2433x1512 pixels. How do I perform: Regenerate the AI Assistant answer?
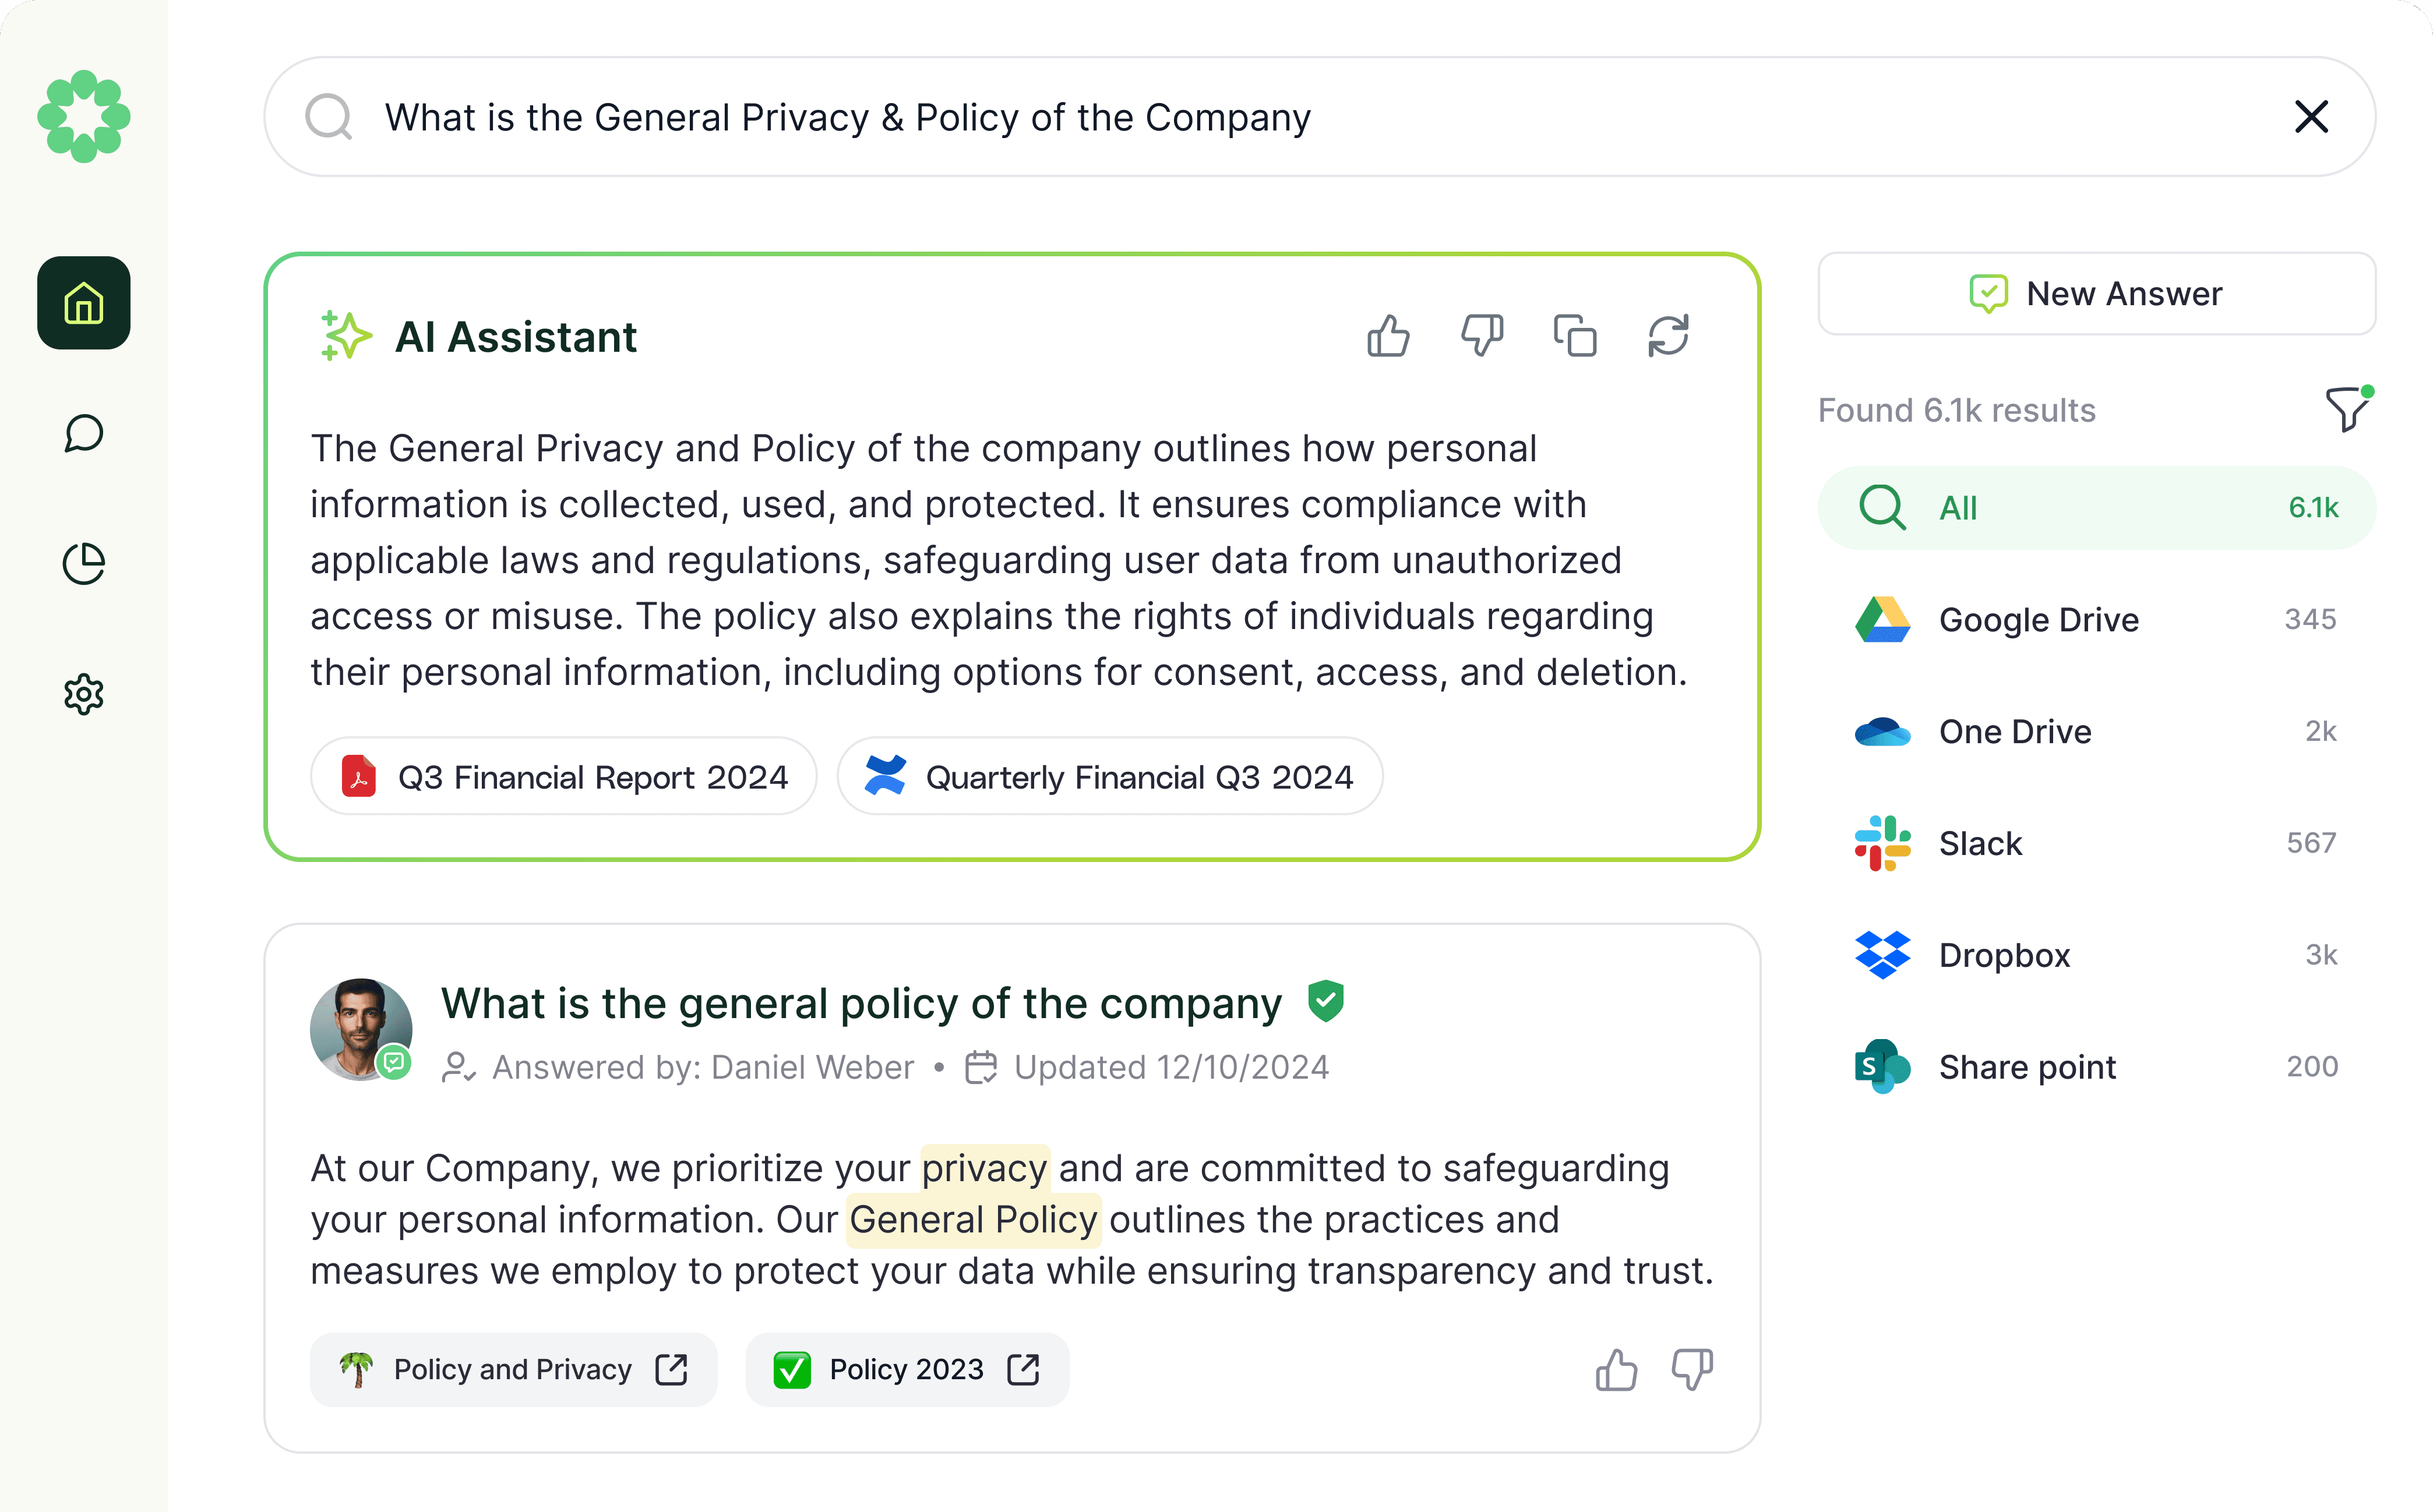click(1668, 336)
